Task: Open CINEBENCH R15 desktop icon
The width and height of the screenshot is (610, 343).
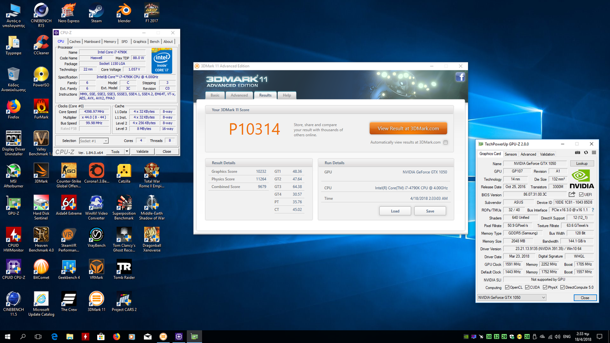Action: coord(41,15)
